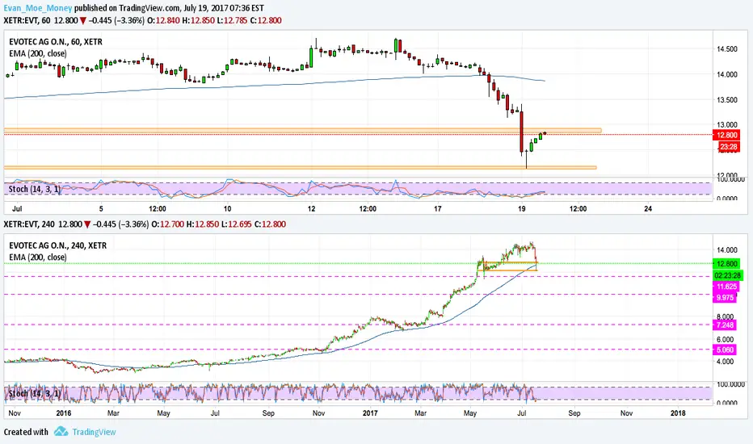Viewport: 753px width, 444px height.
Task: Click the XETR:EVT, 240 header text
Action: 29,224
